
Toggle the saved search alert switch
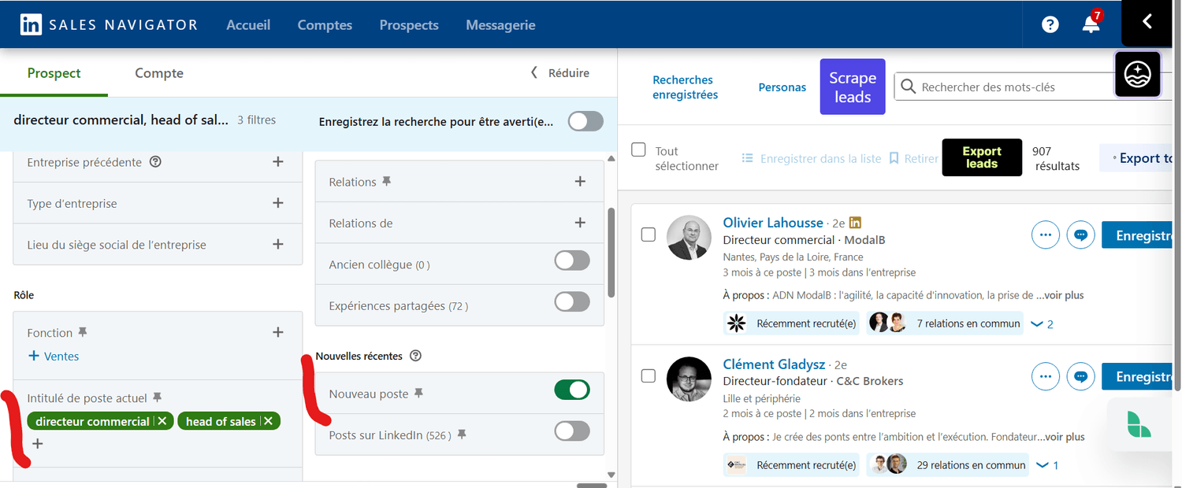tap(585, 121)
